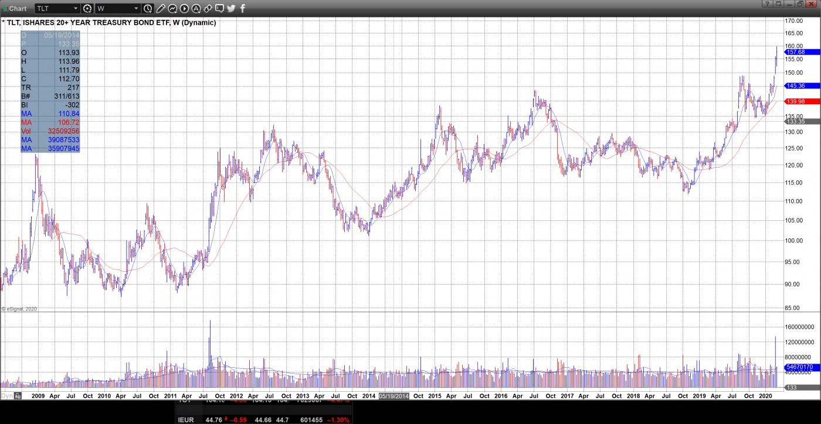Click the gray 133.35 cursor price label
The image size is (821, 424).
801,121
